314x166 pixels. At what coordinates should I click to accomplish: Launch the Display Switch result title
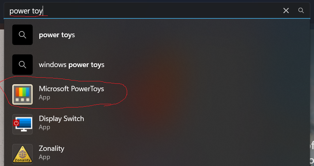61,119
